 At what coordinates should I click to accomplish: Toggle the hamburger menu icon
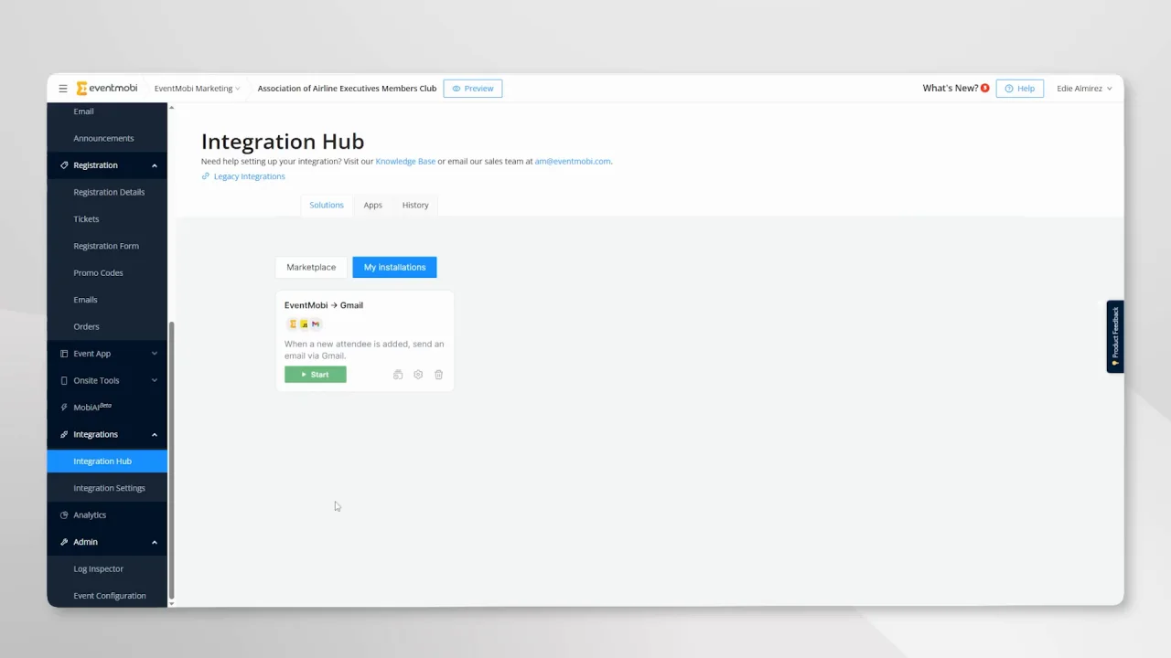pos(63,89)
